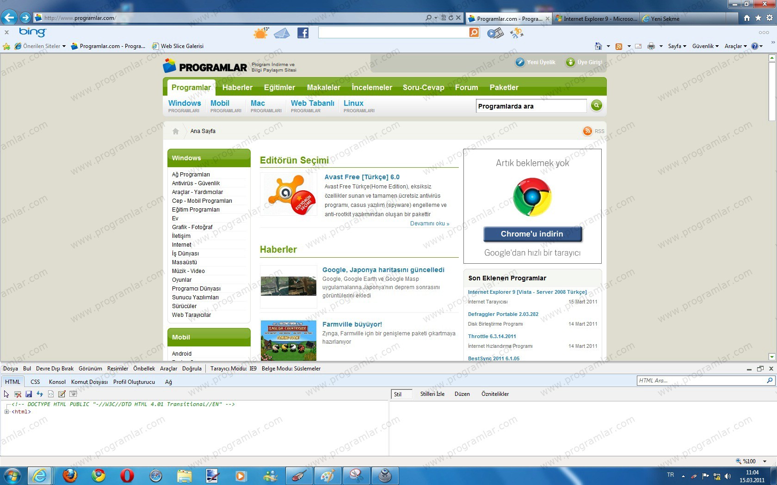Open Avast Free [Türkçe] 6.0 link
This screenshot has width=777, height=485.
pyautogui.click(x=362, y=177)
